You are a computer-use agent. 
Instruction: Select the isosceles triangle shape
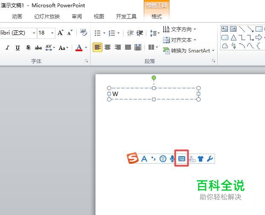[x=233, y=38]
